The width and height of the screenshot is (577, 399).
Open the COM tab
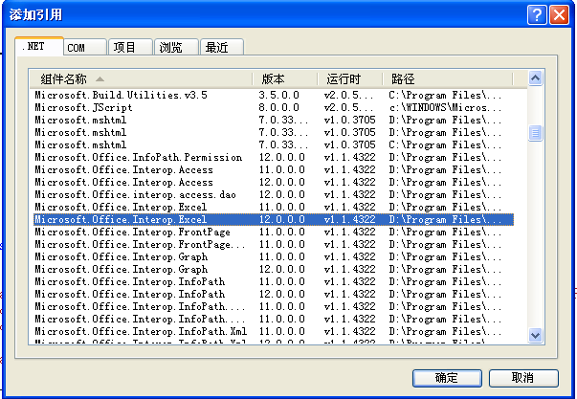[85, 48]
